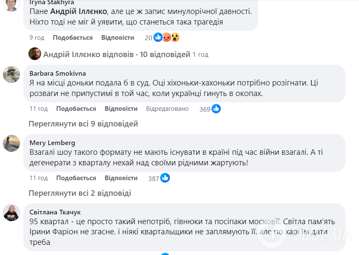359x255 pixels.
Task: Open Iryna Stakhyra's profile avatar
Action: tap(11, 4)
